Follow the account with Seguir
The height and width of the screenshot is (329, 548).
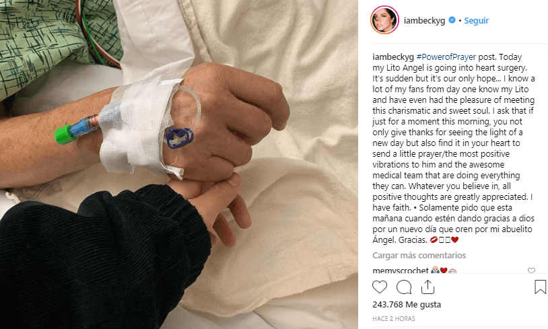pos(476,21)
